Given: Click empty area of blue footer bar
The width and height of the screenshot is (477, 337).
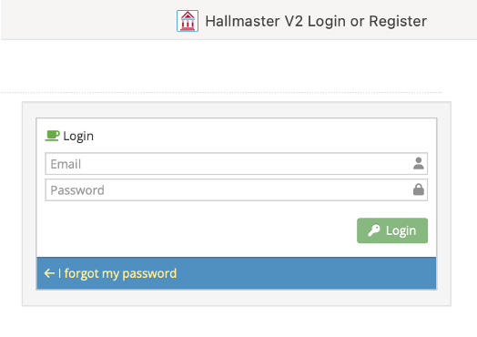Looking at the screenshot, I should coord(304,273).
